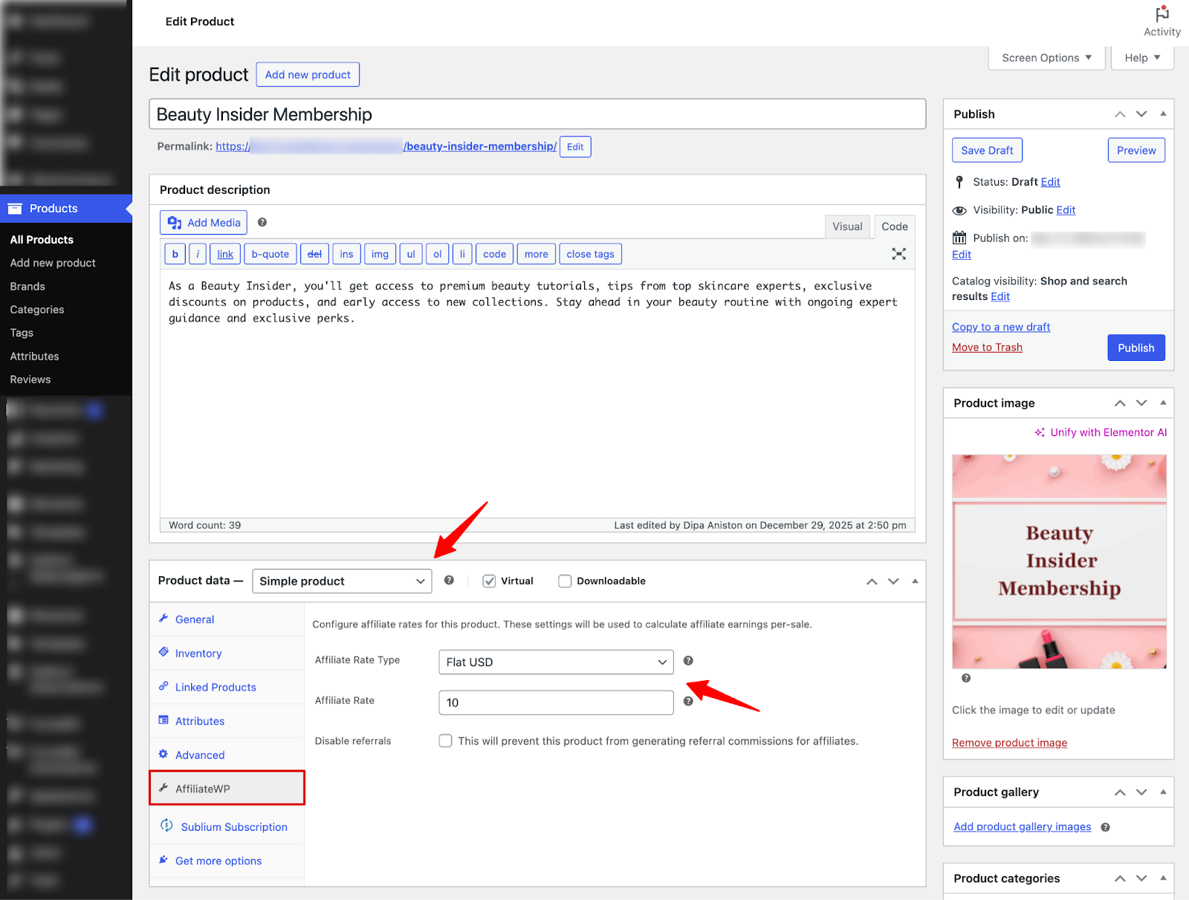
Task: Click the help icon beside Affiliate Rate Type
Action: tap(688, 660)
